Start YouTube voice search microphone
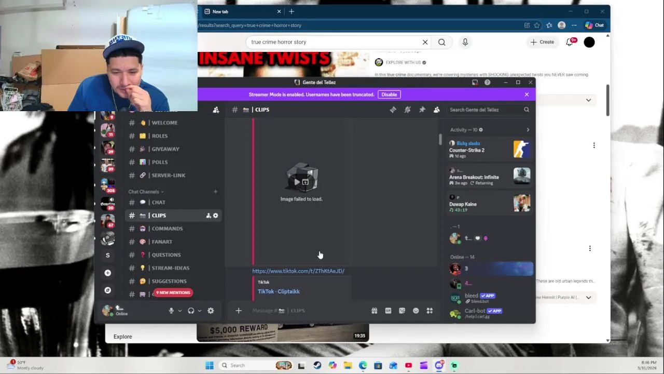664x374 pixels. [x=465, y=42]
